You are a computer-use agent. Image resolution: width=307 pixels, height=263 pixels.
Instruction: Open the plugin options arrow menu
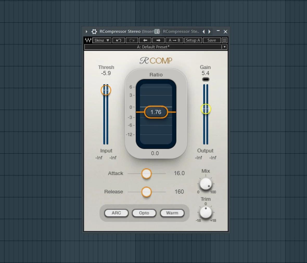pos(86,31)
